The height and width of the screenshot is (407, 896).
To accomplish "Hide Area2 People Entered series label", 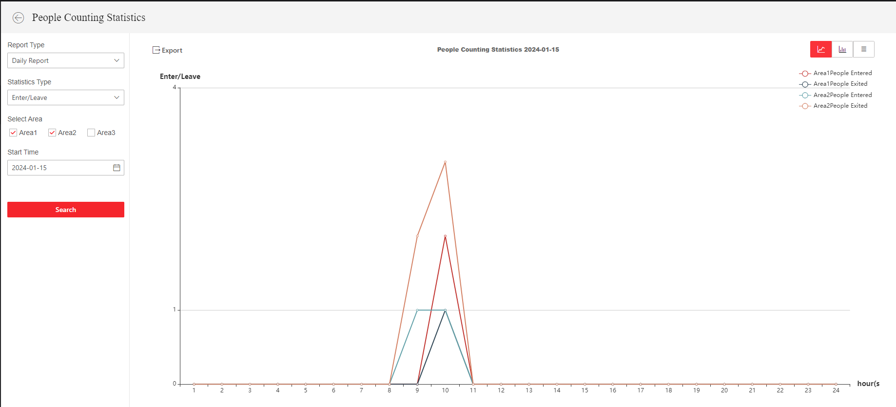I will click(x=842, y=95).
